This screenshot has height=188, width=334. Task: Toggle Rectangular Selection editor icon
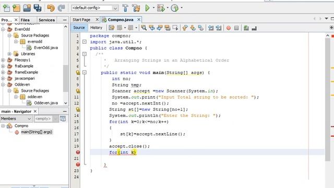pos(175,28)
